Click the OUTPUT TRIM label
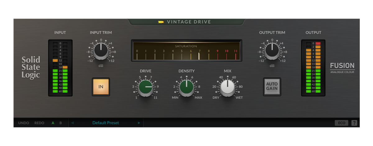This screenshot has width=373, height=146. [x=272, y=32]
